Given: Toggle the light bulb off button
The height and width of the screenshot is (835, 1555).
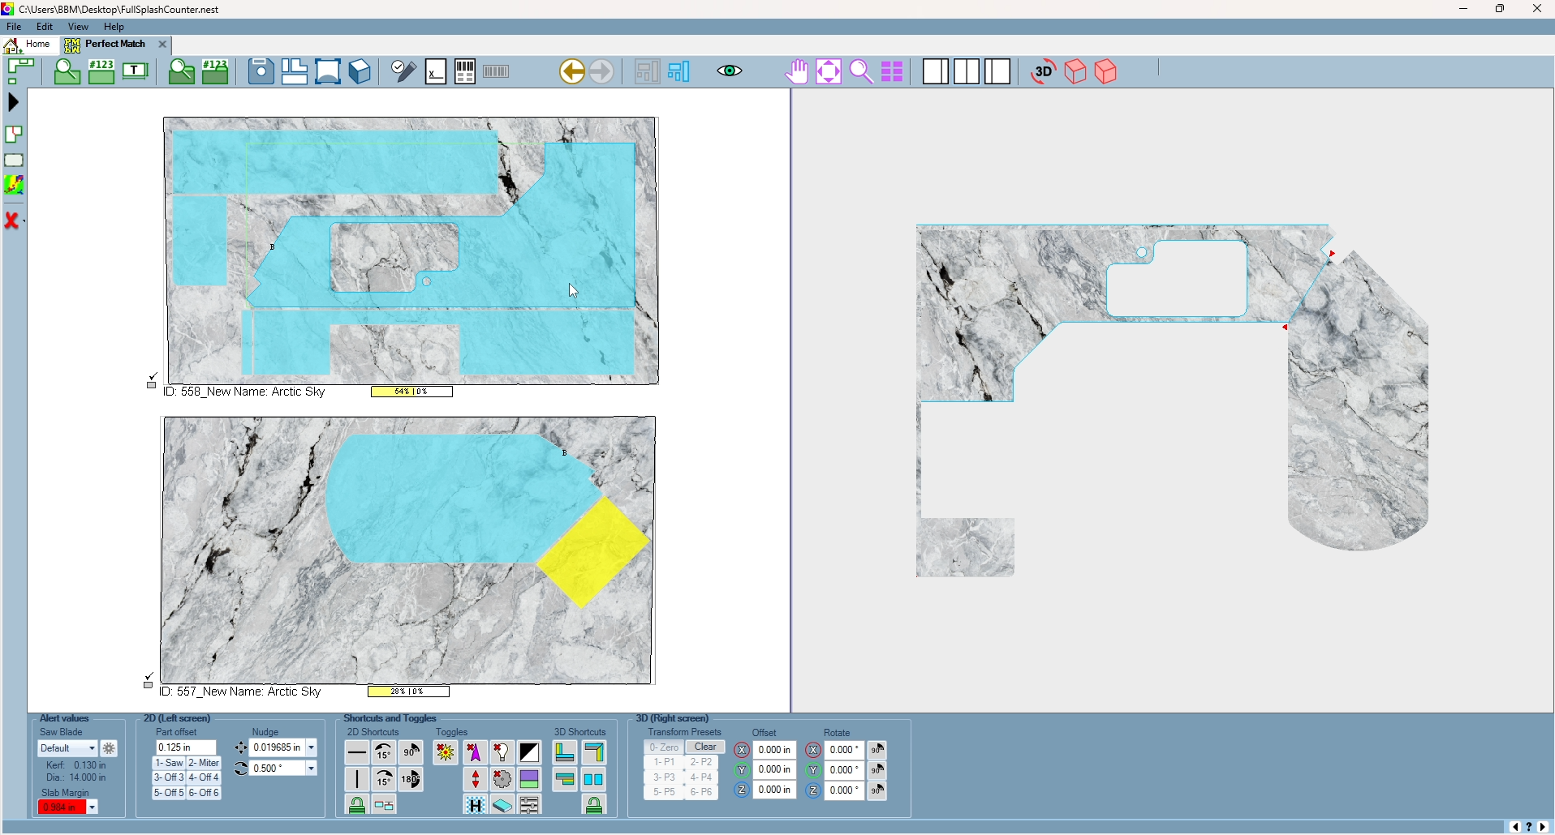Looking at the screenshot, I should [x=502, y=754].
